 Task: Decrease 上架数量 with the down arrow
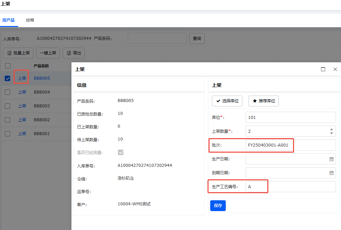(332, 133)
